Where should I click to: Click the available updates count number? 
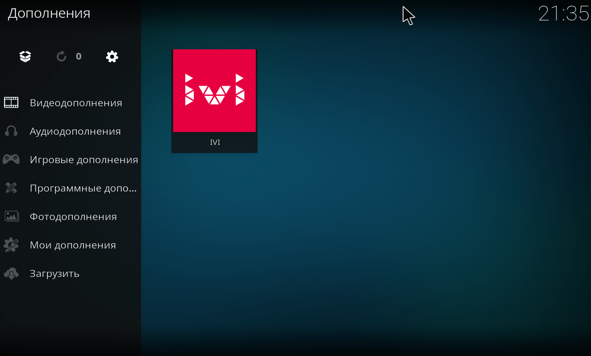pos(79,56)
